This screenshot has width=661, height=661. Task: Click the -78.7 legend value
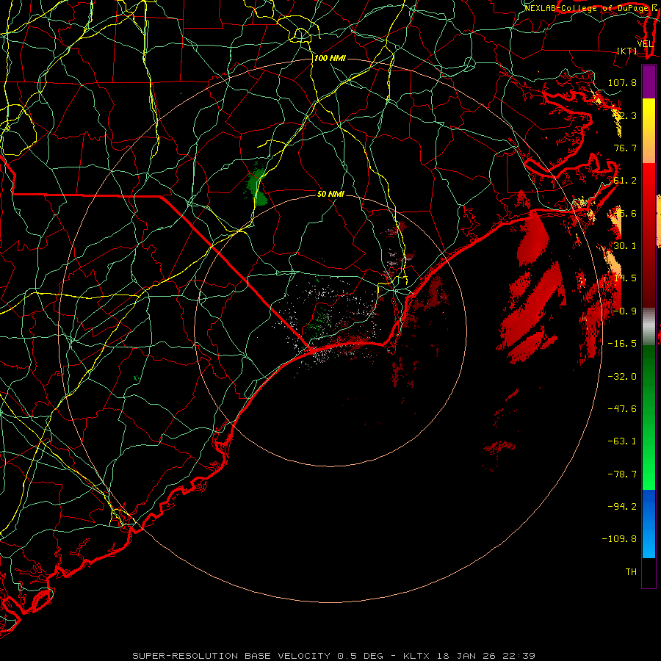(622, 474)
